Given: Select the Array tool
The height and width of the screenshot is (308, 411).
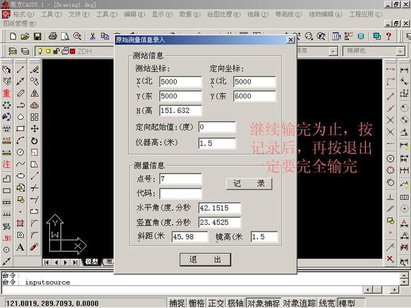Looking at the screenshot, I should [35, 117].
